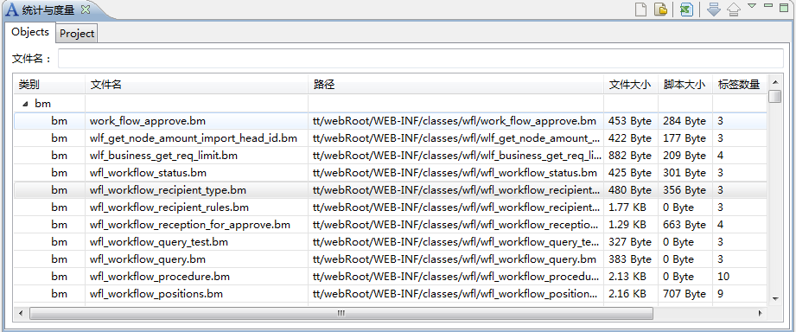Select the Objects tab
The image size is (796, 332).
(x=30, y=32)
